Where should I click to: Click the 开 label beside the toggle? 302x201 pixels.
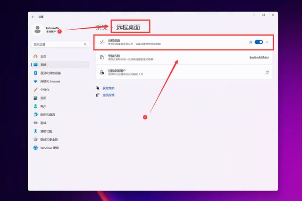[x=251, y=42]
